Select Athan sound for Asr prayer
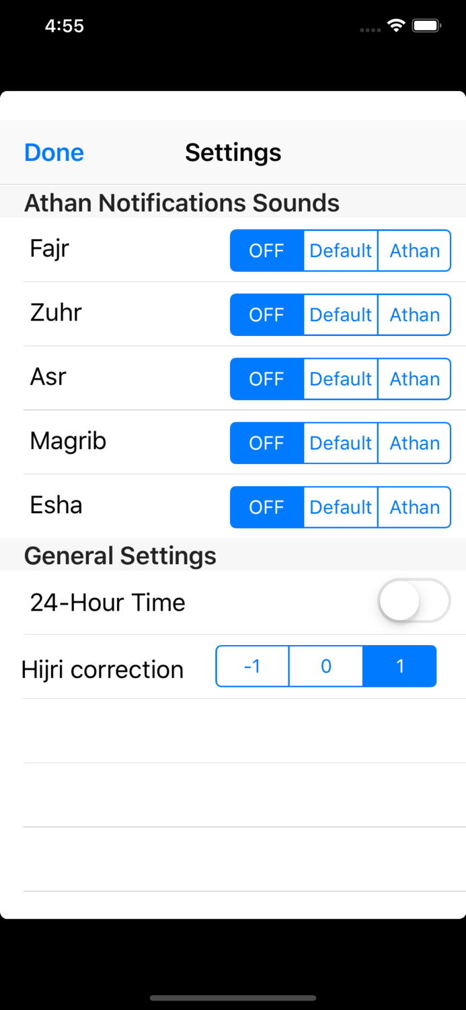466x1010 pixels. (x=414, y=378)
